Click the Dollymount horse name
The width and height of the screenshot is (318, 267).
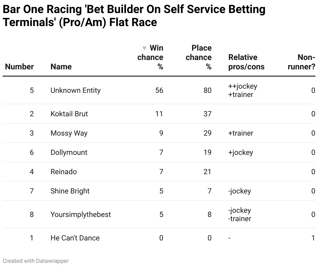point(69,153)
